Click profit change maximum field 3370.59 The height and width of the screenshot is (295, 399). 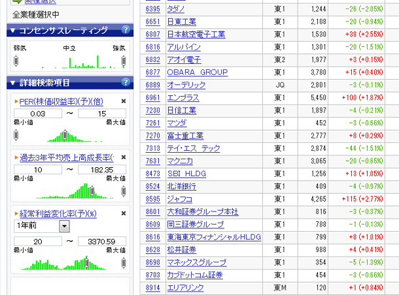click(102, 241)
